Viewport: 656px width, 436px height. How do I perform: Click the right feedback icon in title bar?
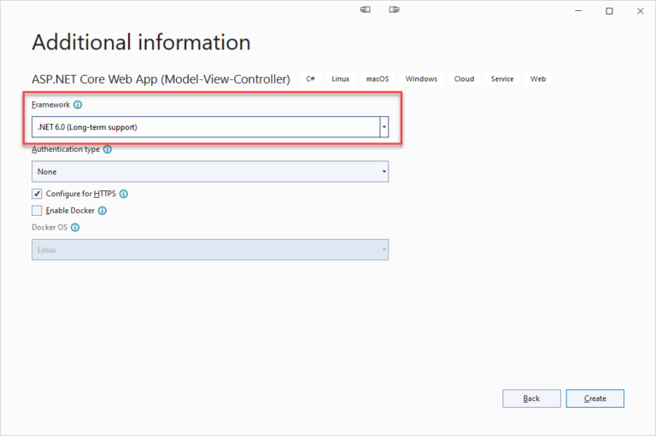394,9
